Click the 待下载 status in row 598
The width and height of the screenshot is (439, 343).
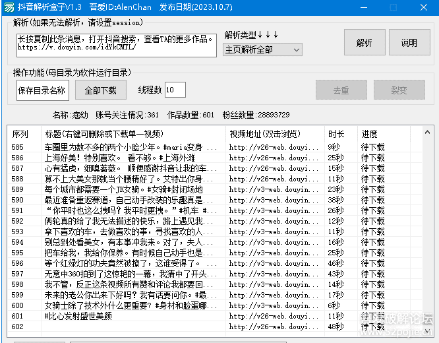point(373,284)
